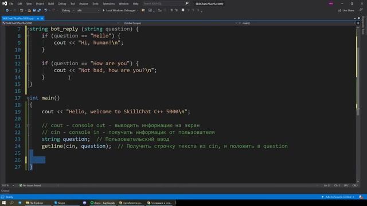Open the Project menu

point(40,4)
